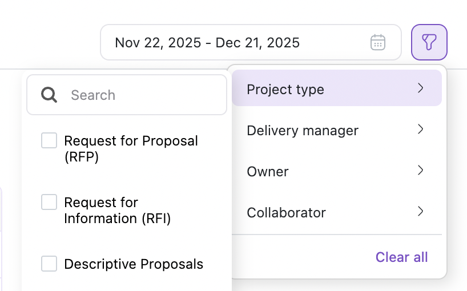This screenshot has height=291, width=467.
Task: Click the chevron next to Owner
Action: (x=421, y=170)
